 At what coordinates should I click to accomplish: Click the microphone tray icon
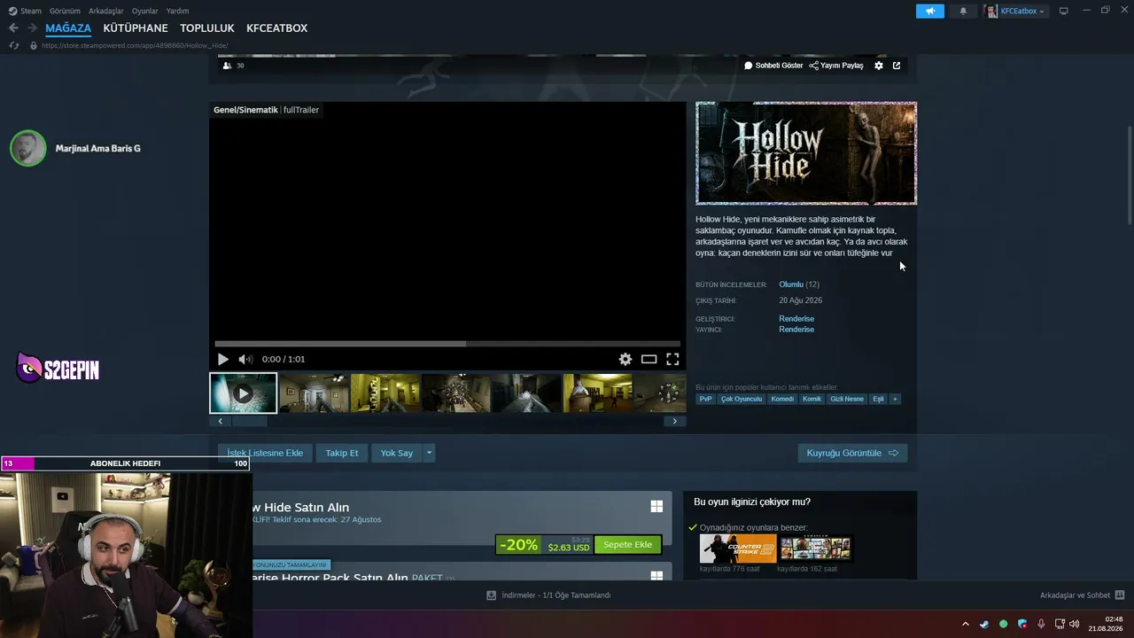tap(1041, 624)
